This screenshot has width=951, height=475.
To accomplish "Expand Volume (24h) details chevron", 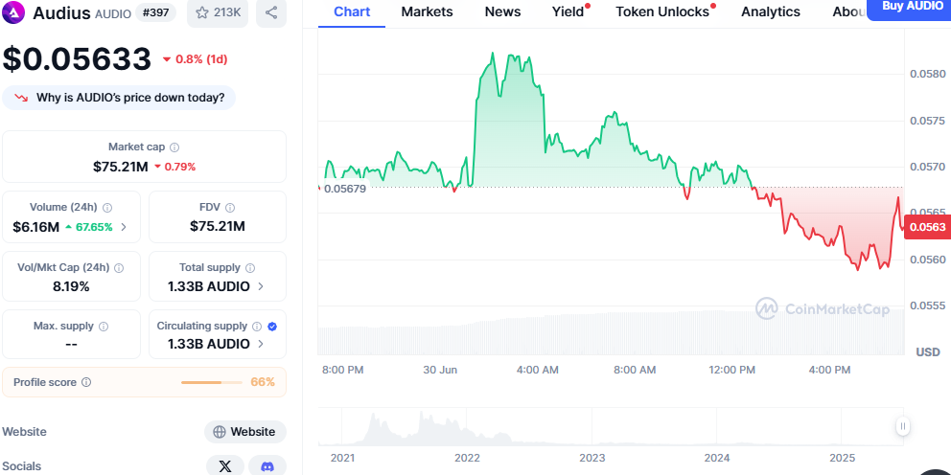I will point(124,227).
